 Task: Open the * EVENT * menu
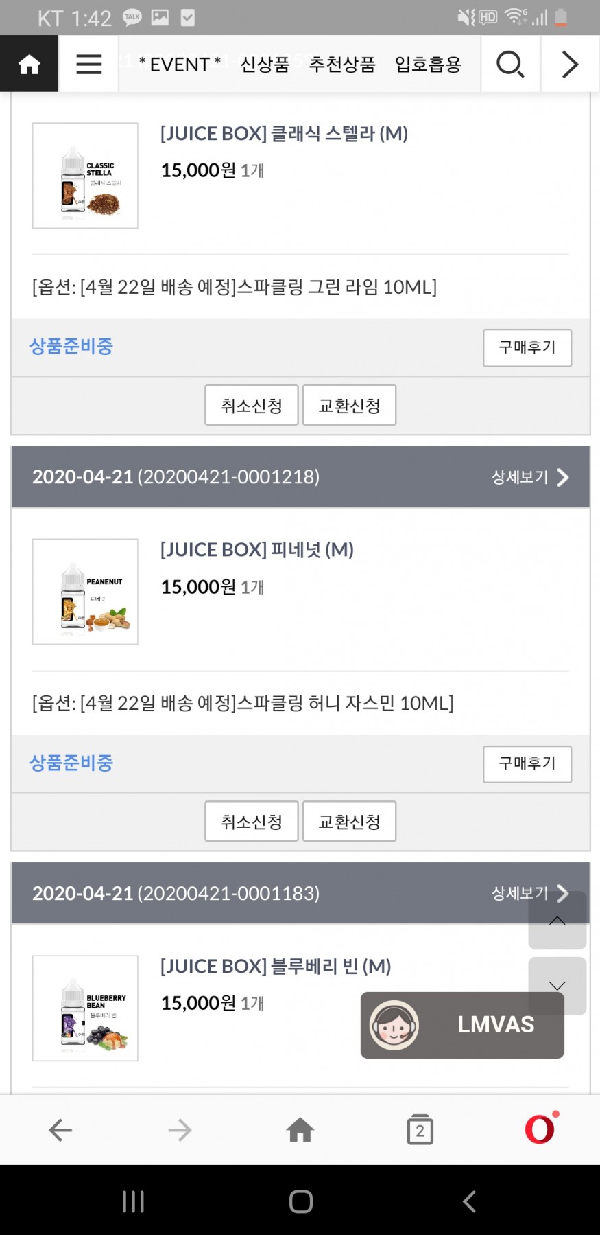tap(180, 65)
